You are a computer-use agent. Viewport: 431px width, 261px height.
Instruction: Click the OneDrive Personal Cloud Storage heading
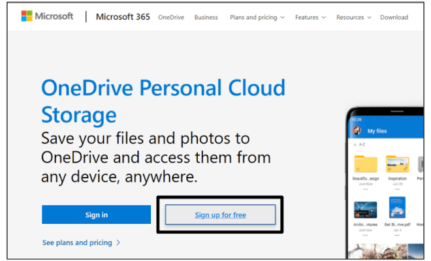click(163, 101)
